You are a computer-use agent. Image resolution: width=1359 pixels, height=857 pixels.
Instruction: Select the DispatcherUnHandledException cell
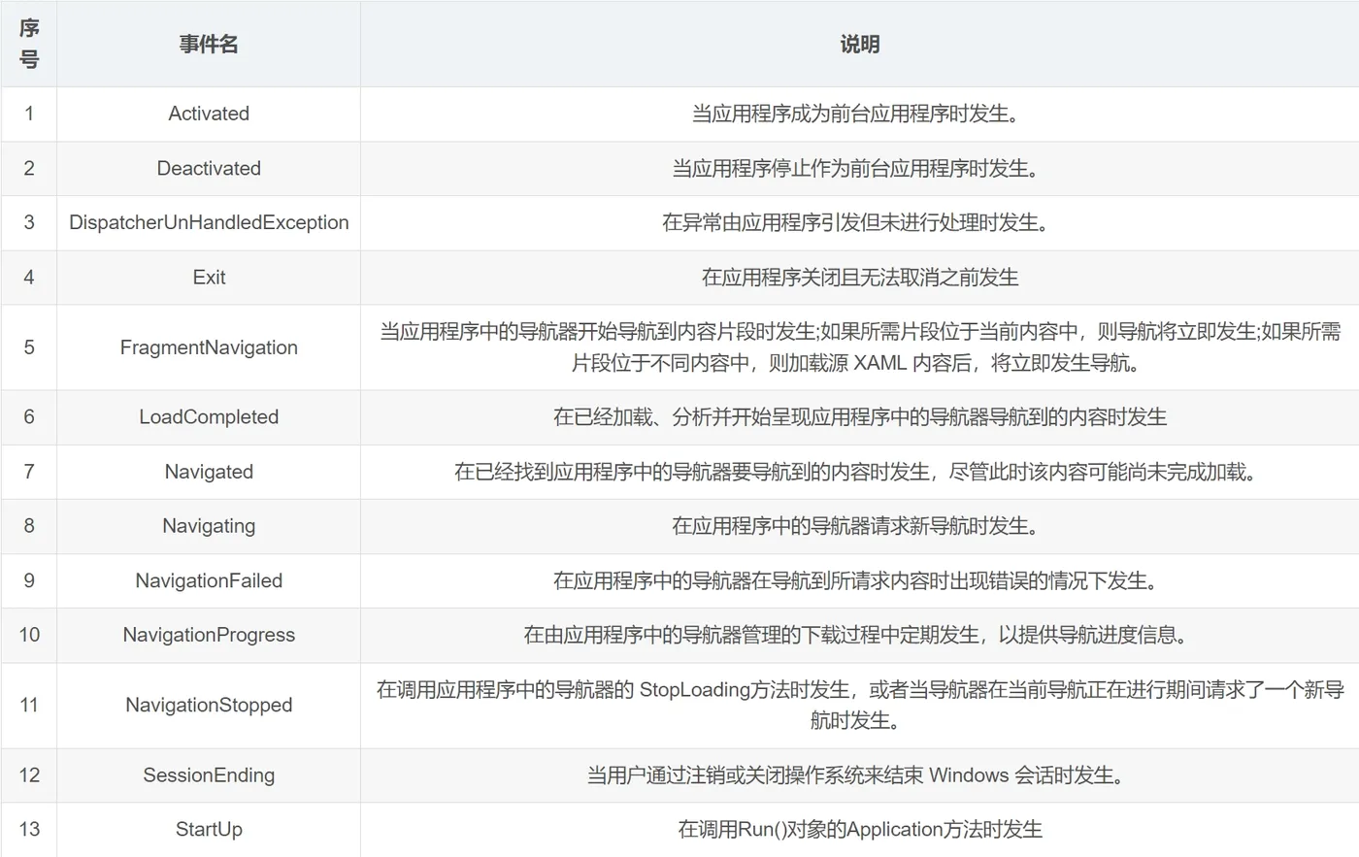(x=209, y=222)
